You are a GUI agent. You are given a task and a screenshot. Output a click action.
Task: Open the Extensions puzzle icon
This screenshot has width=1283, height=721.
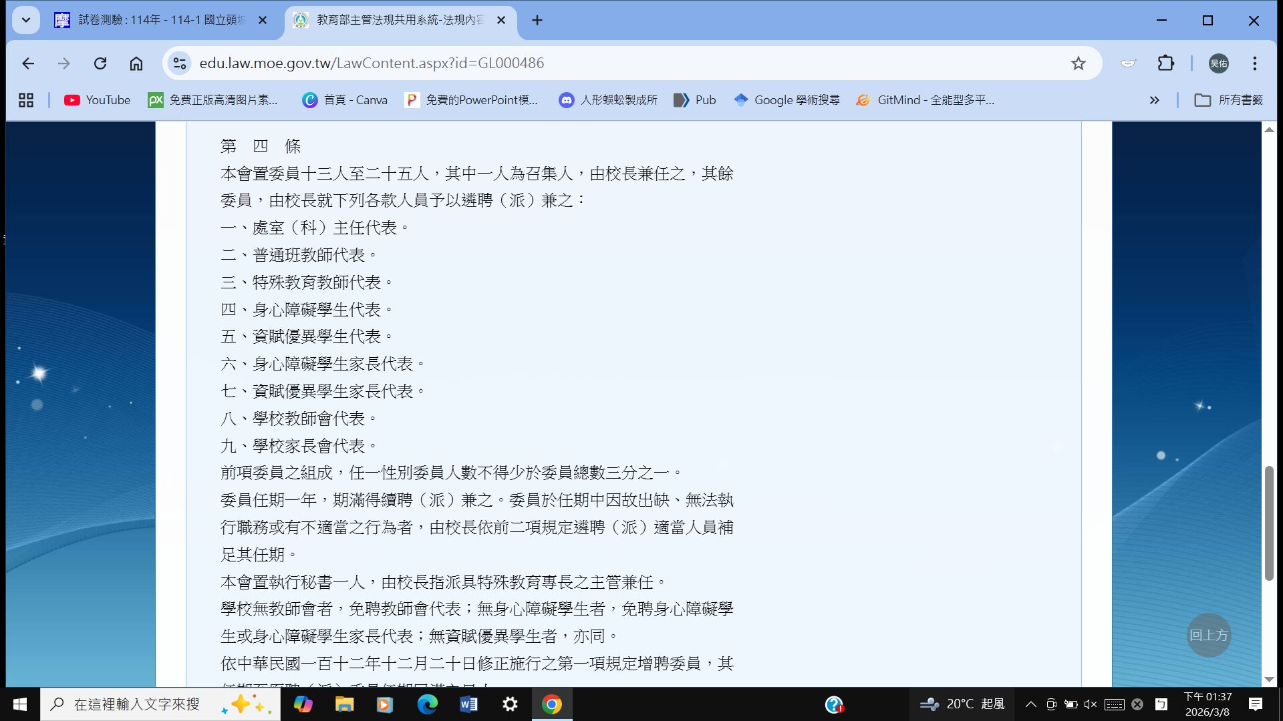(x=1165, y=63)
